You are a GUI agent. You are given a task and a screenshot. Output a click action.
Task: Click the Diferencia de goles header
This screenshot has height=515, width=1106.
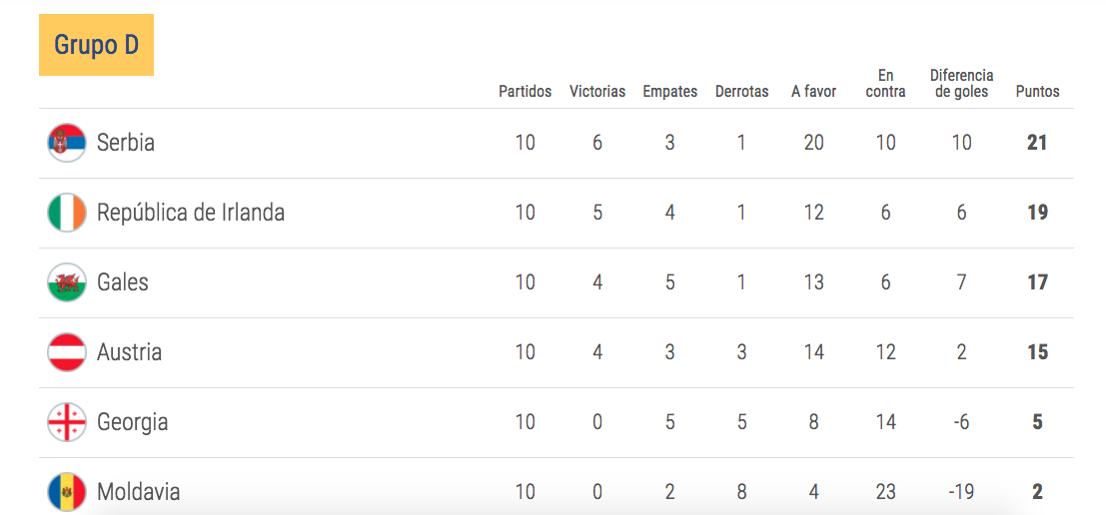[x=961, y=83]
